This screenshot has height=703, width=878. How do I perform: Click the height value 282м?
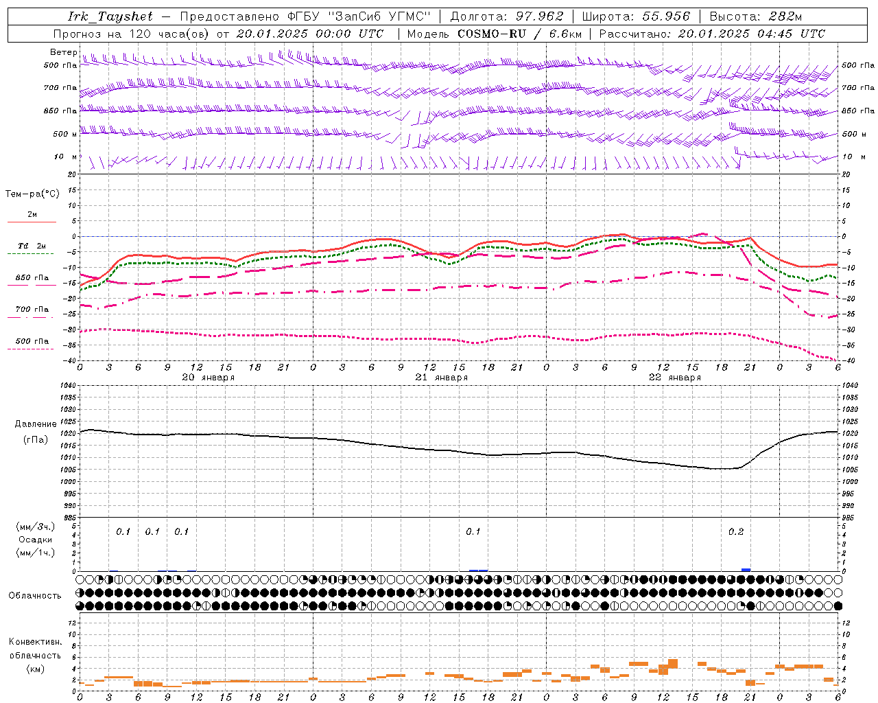[785, 16]
